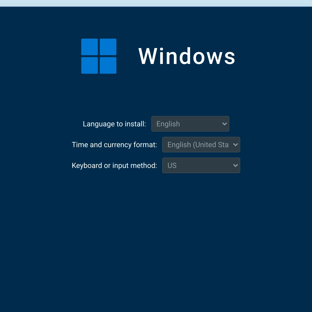This screenshot has width=312, height=312.
Task: Click the Windows logo icon
Action: click(99, 56)
